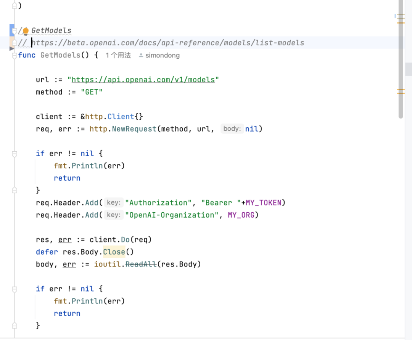Open the https://api.openai.com/v1/models URL link
This screenshot has width=412, height=340.
[x=143, y=80]
